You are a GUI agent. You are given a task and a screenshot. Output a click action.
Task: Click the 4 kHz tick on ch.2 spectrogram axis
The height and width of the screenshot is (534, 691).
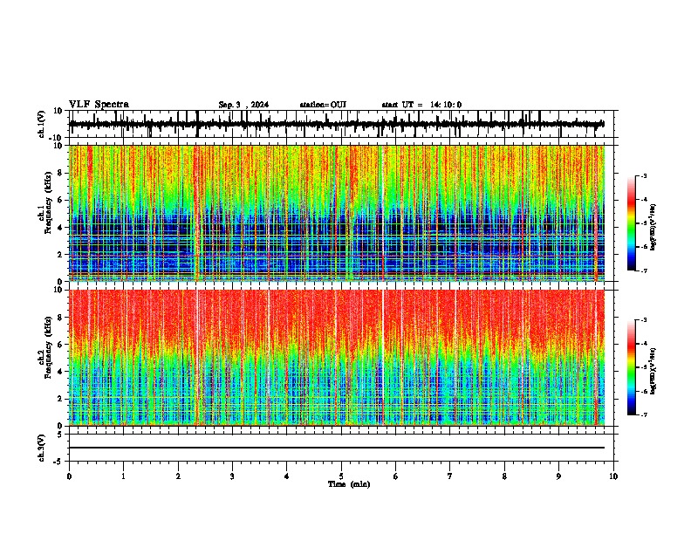point(60,372)
